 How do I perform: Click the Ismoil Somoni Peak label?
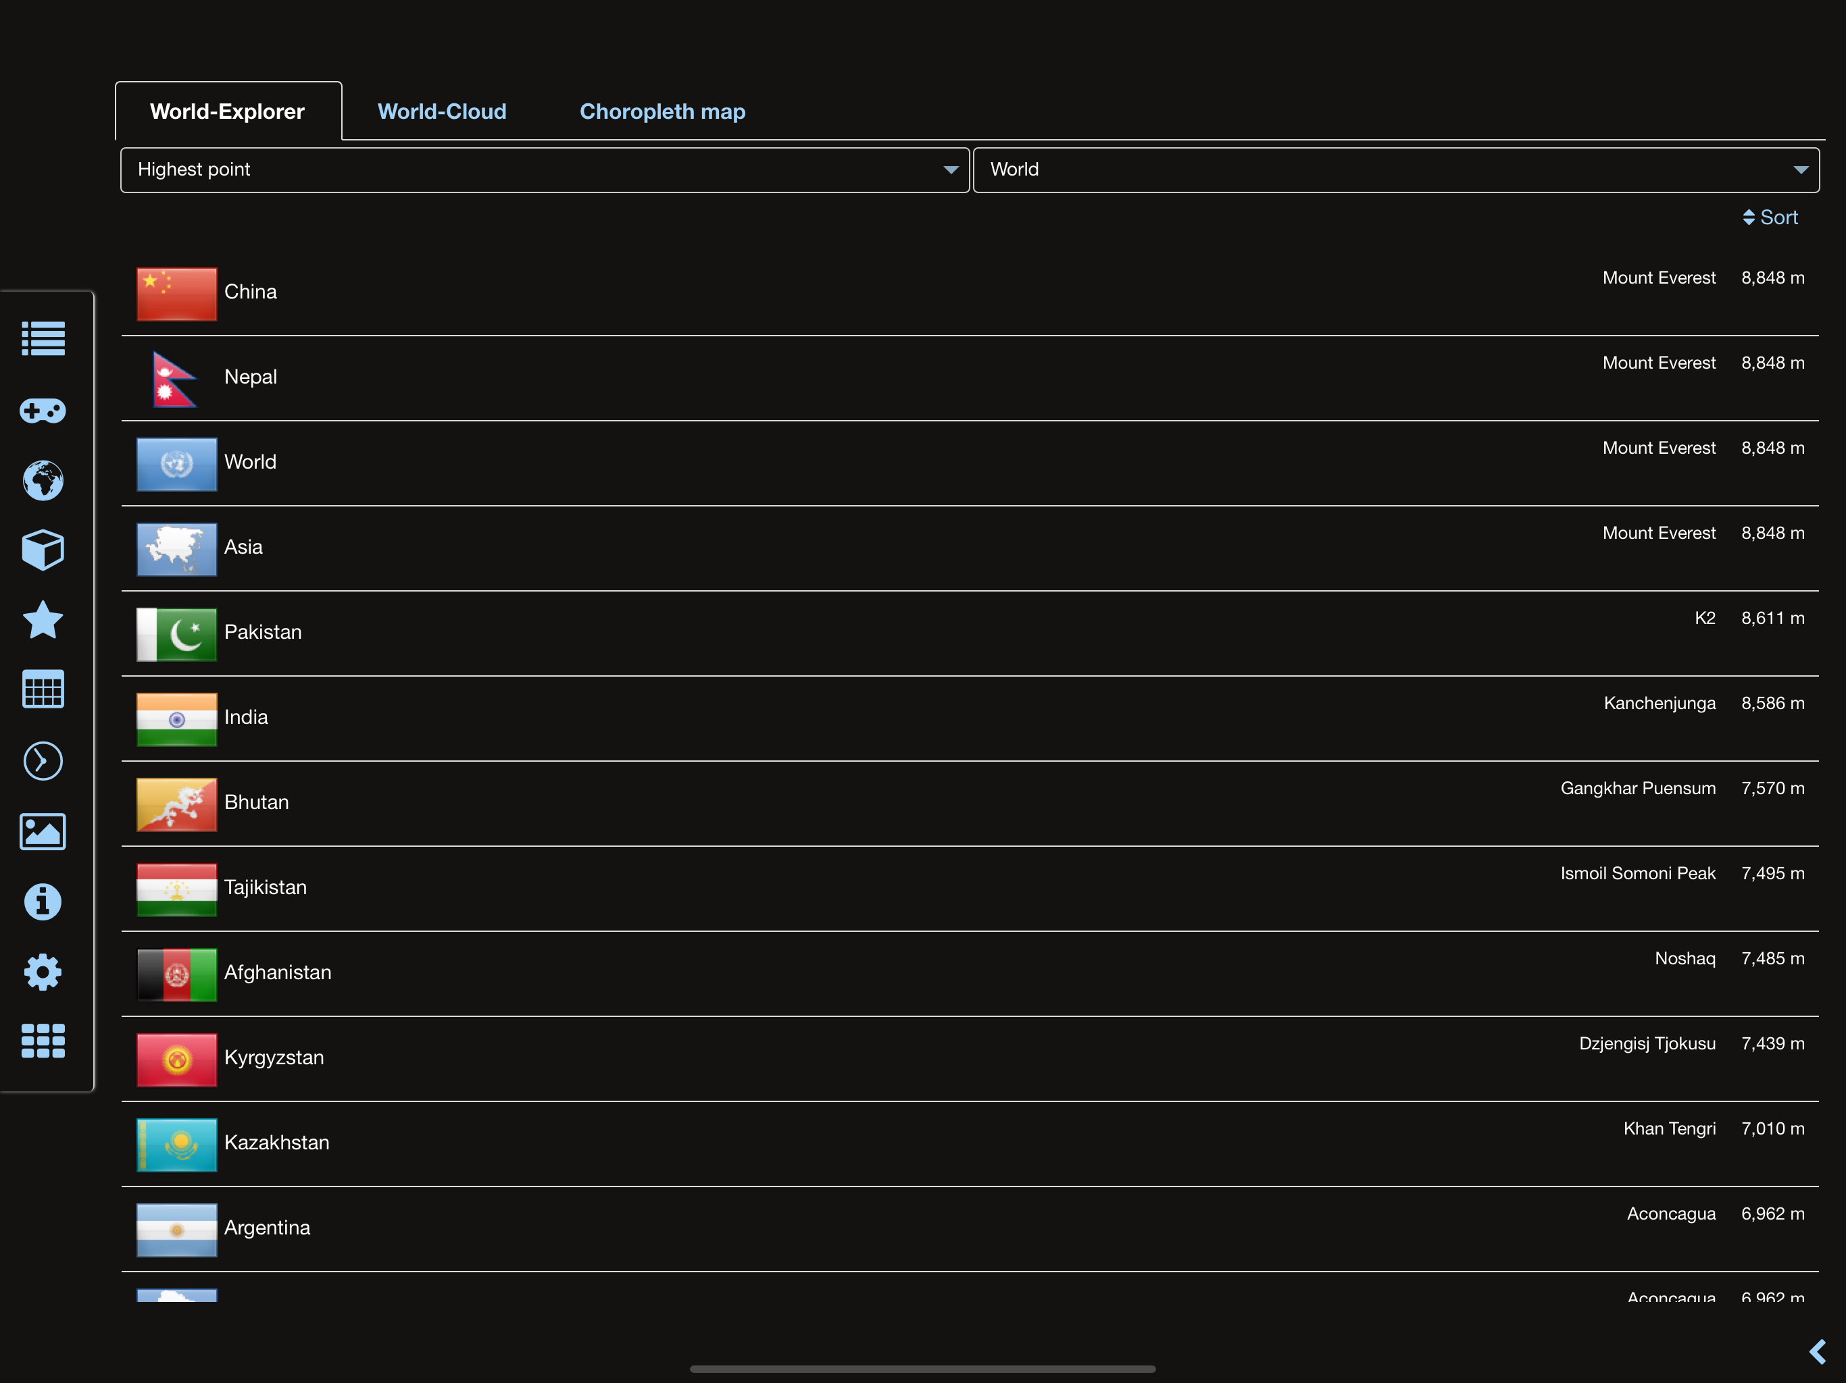point(1638,873)
